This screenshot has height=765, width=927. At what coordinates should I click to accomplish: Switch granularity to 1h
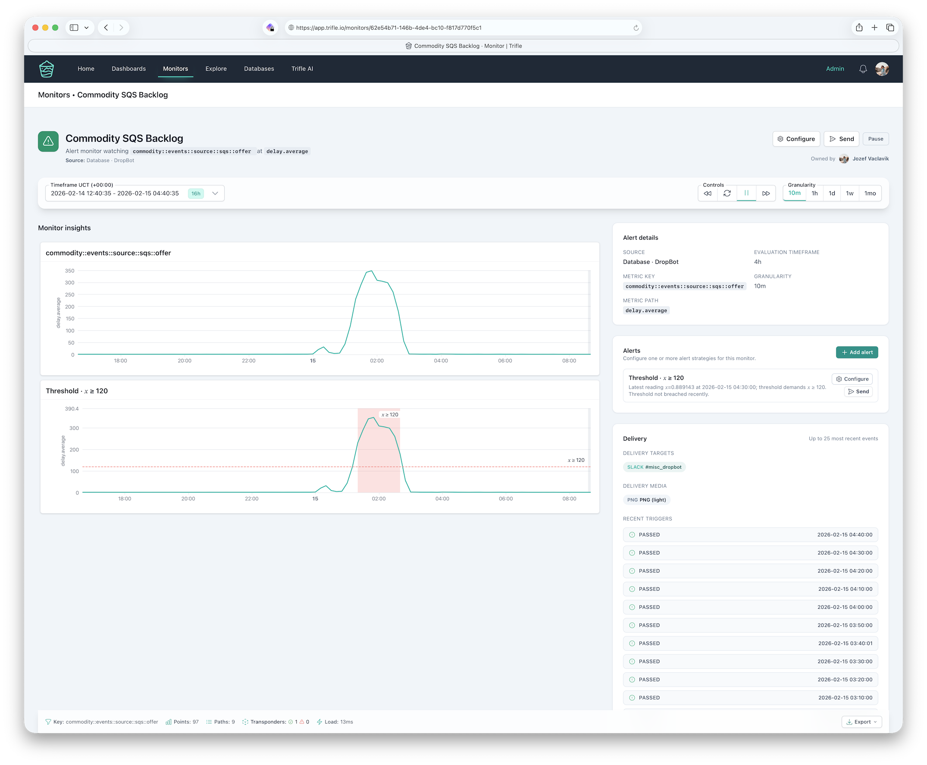tap(814, 193)
